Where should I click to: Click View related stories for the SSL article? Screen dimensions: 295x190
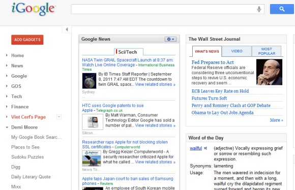point(155,162)
